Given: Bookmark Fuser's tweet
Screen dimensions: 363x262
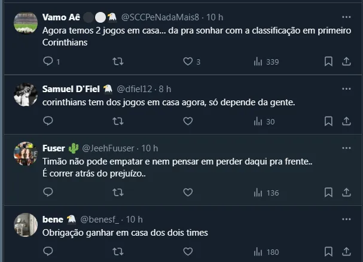Looking at the screenshot, I should coord(328,193).
